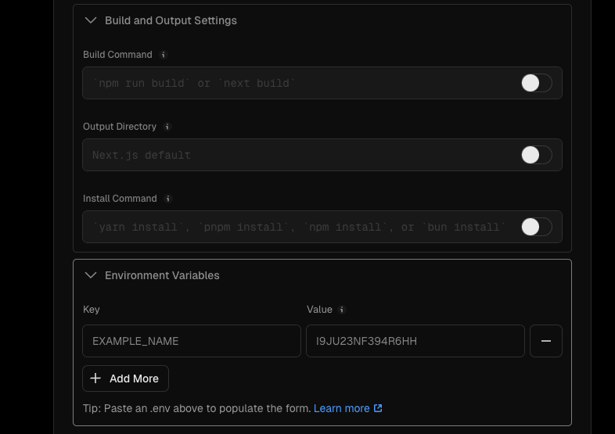Click the Install Command info icon
The height and width of the screenshot is (434, 615).
[168, 199]
